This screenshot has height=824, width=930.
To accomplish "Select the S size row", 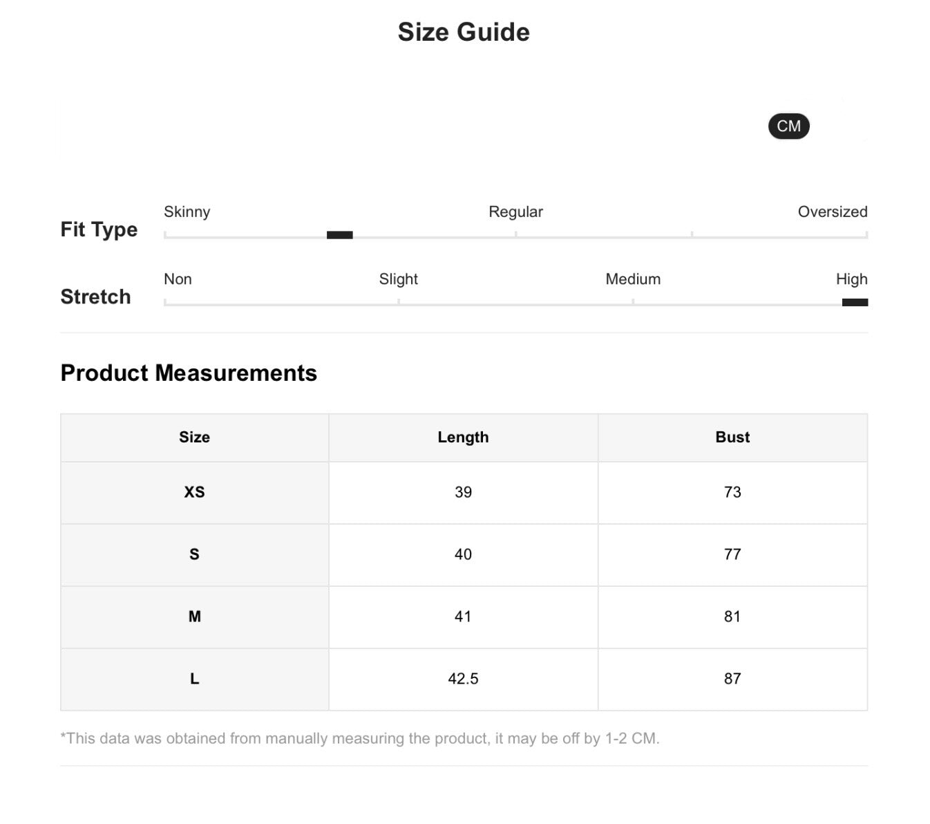I will [194, 554].
